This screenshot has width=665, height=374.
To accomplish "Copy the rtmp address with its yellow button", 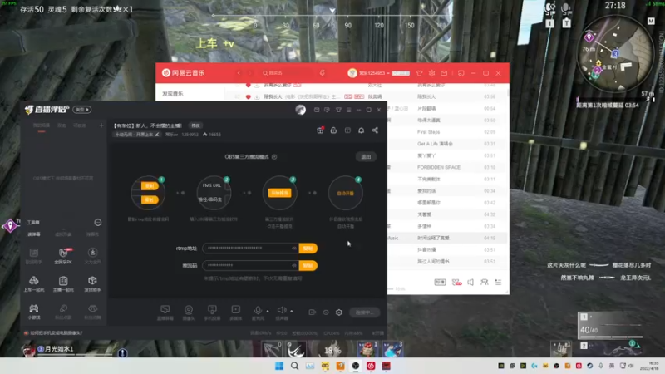I will pos(308,248).
